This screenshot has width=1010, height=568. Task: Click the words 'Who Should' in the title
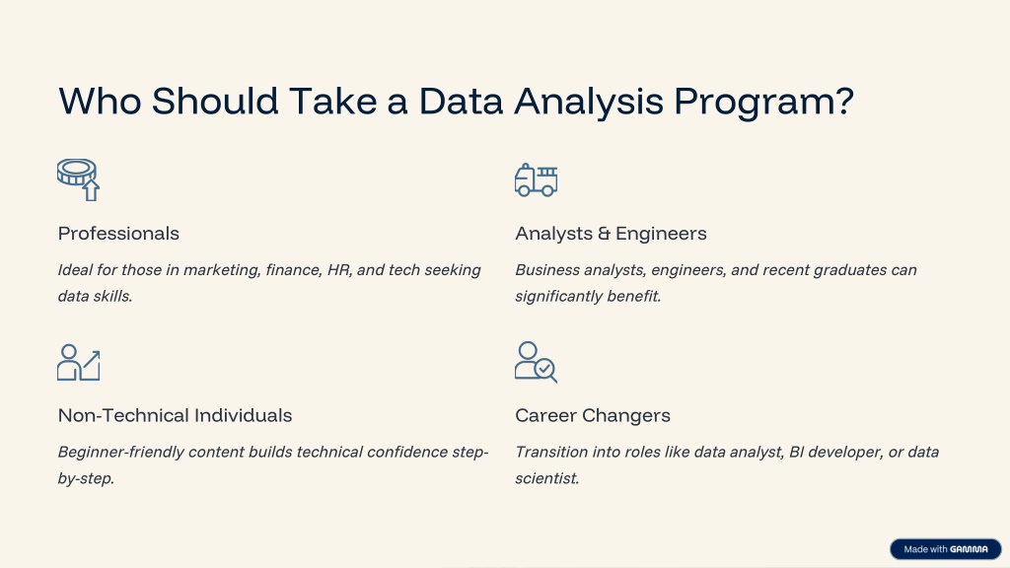(x=168, y=102)
